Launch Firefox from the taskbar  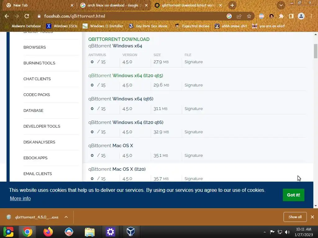[x=48, y=232]
